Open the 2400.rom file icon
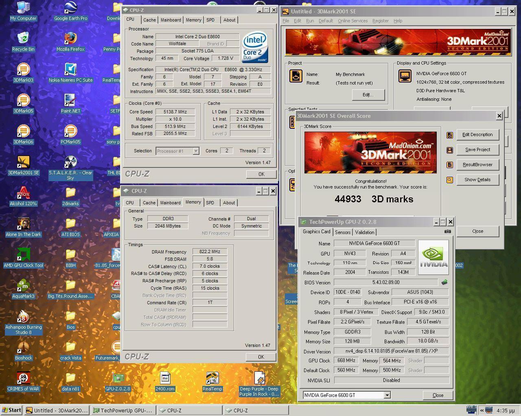521x416 pixels. coord(165,381)
